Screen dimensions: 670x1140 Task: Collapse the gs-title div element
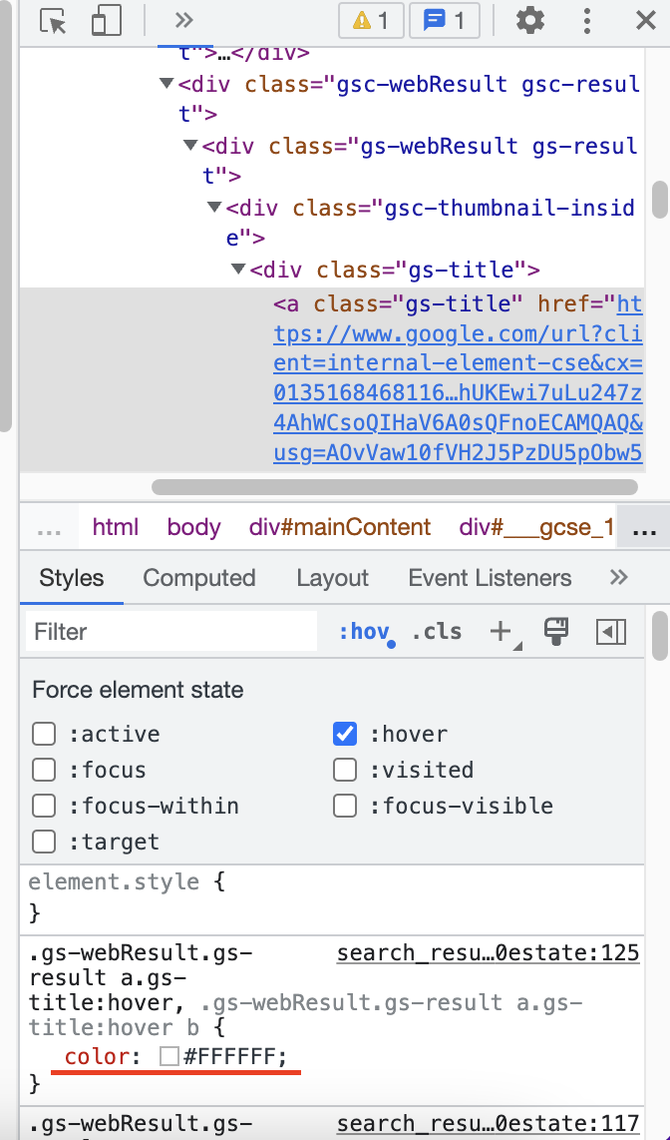[x=237, y=270]
